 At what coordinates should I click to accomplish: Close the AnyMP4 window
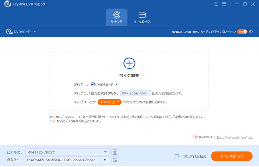253,4
